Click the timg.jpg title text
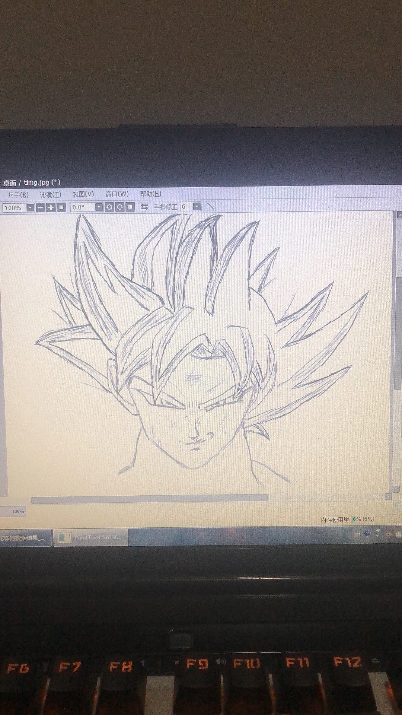The width and height of the screenshot is (402, 715). (42, 182)
